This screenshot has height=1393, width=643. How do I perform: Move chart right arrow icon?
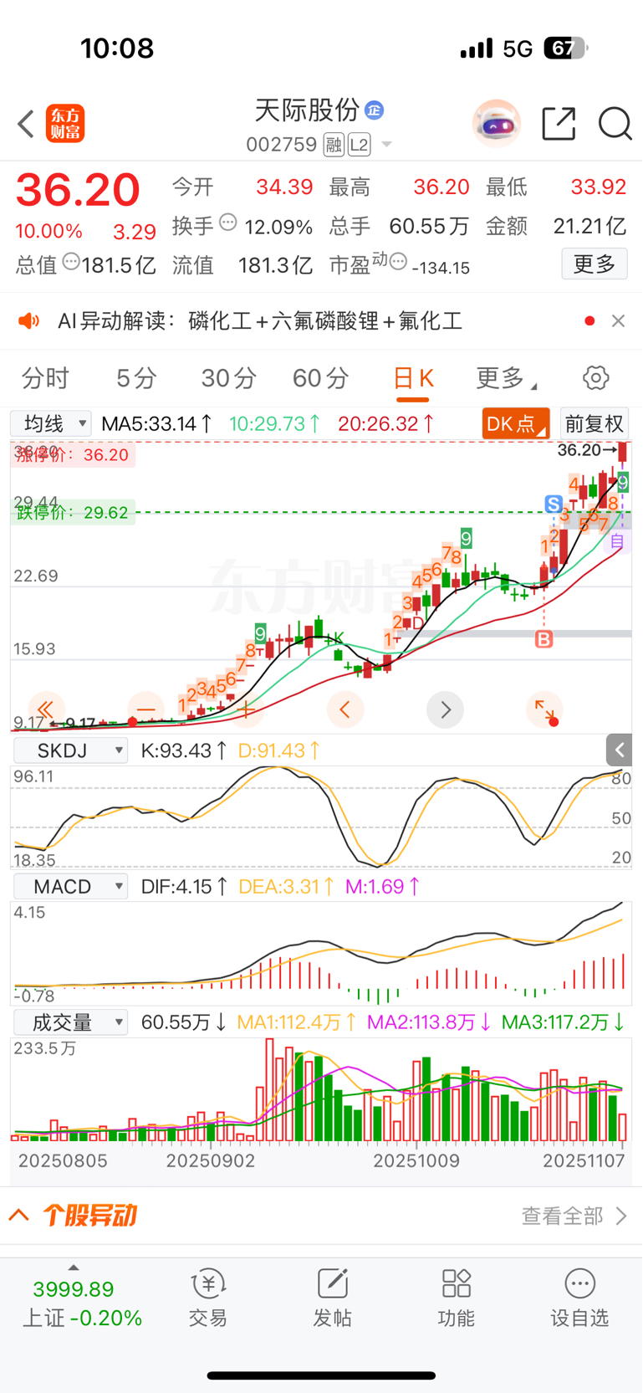445,709
